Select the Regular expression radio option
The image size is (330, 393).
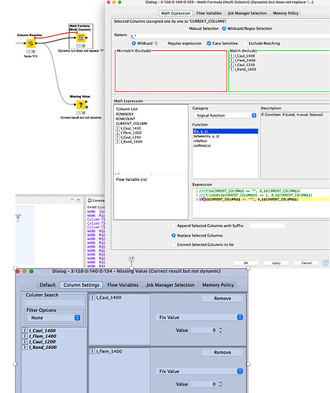pos(164,43)
